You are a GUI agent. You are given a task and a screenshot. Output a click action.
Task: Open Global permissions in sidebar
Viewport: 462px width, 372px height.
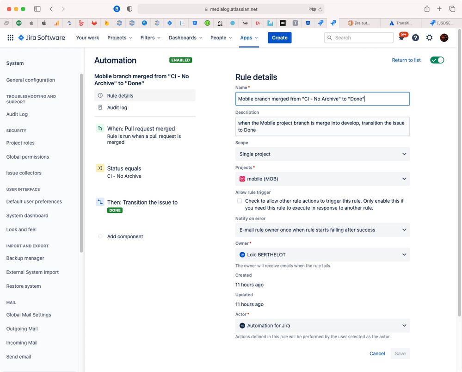[x=28, y=157]
